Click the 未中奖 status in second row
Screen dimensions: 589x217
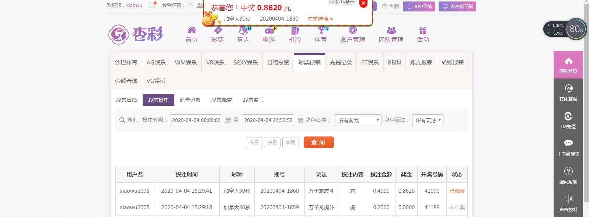point(457,207)
